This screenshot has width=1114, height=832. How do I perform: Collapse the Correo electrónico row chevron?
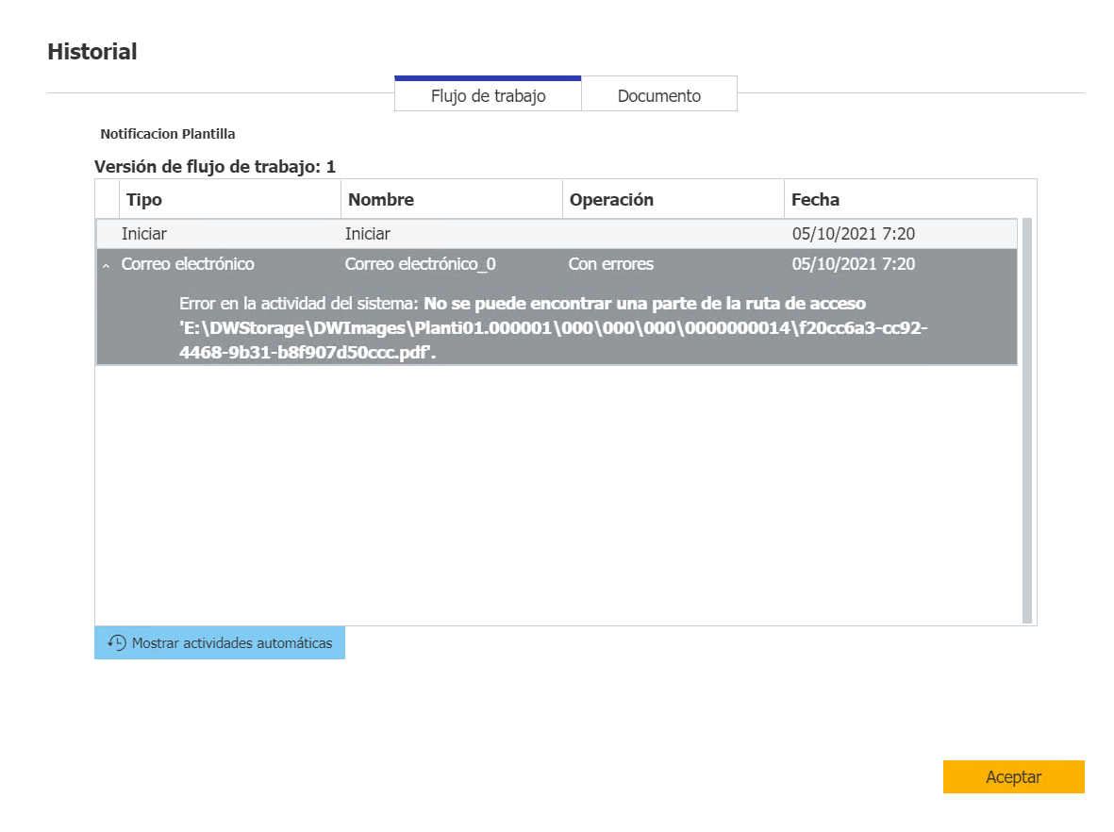[x=106, y=266]
